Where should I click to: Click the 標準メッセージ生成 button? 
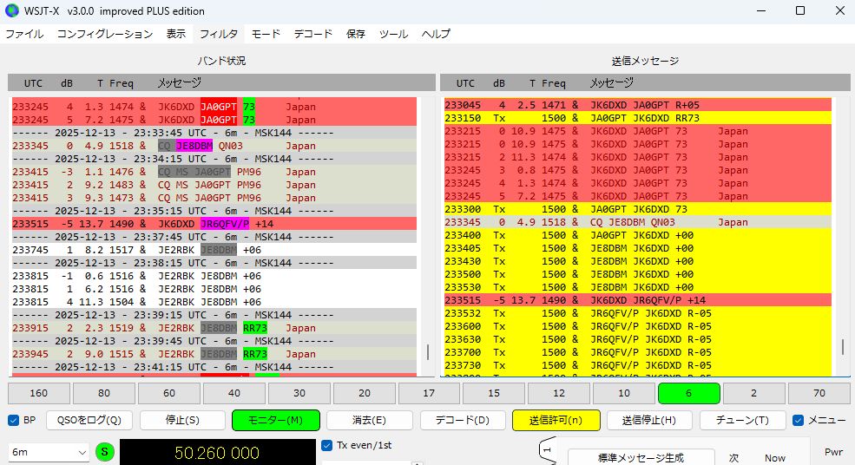coord(641,458)
